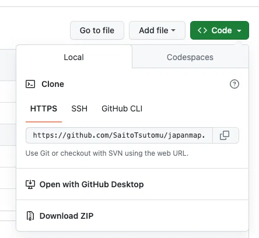The width and height of the screenshot is (259, 238).
Task: Switch to the Codespaces tab
Action: [190, 57]
